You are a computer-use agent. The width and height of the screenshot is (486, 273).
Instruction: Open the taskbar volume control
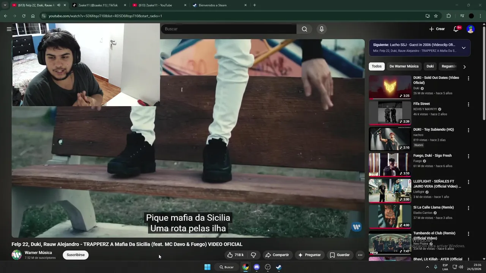[461, 267]
